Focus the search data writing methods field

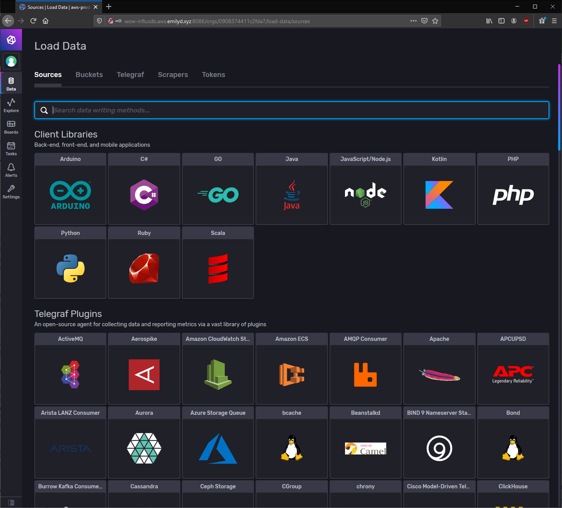[292, 110]
